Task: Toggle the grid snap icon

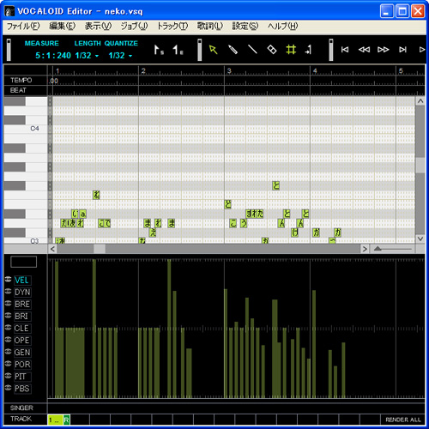Action: click(291, 50)
